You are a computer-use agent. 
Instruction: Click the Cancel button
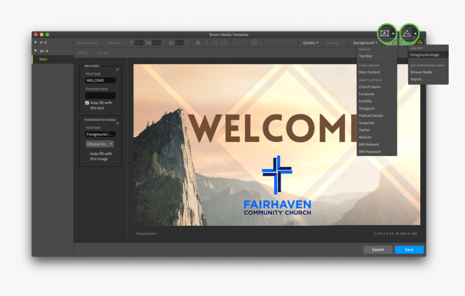378,250
